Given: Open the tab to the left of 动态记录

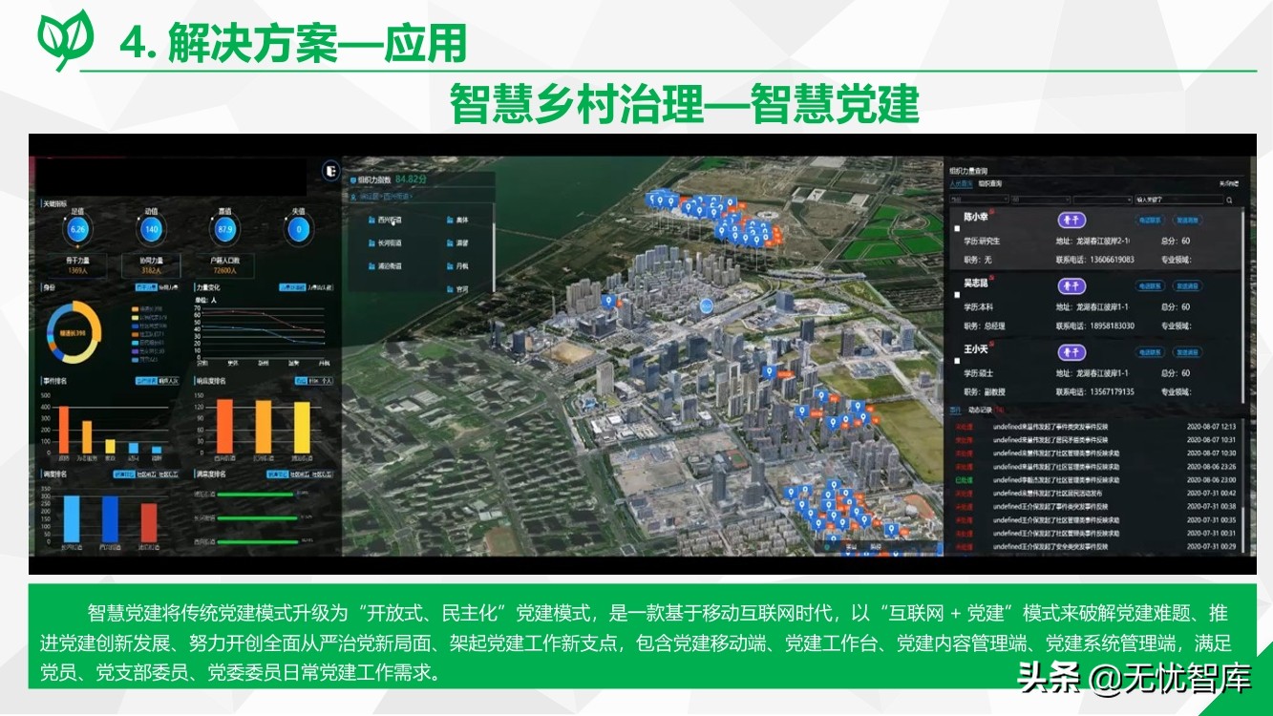Looking at the screenshot, I should tap(955, 410).
